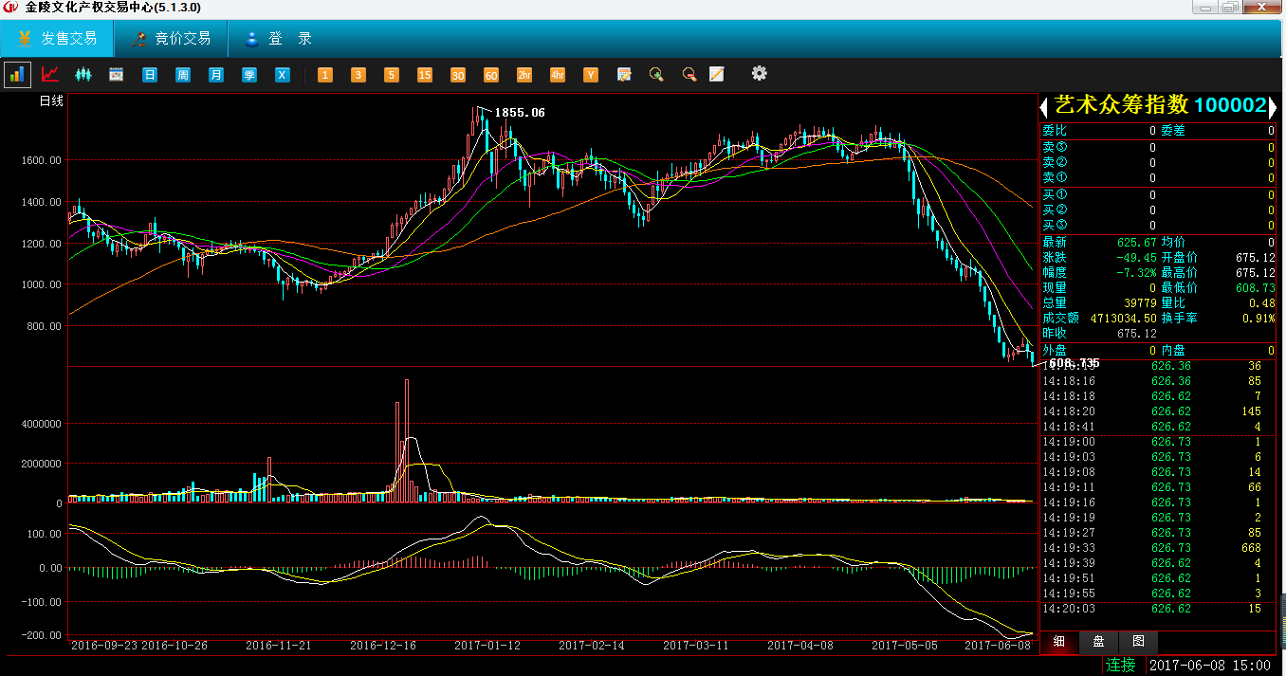The image size is (1286, 676).
Task: Click the 买① bid row
Action: click(x=1158, y=194)
